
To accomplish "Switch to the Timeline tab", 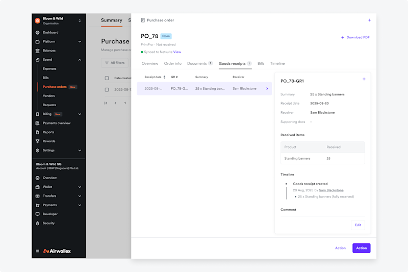I will pos(277,63).
